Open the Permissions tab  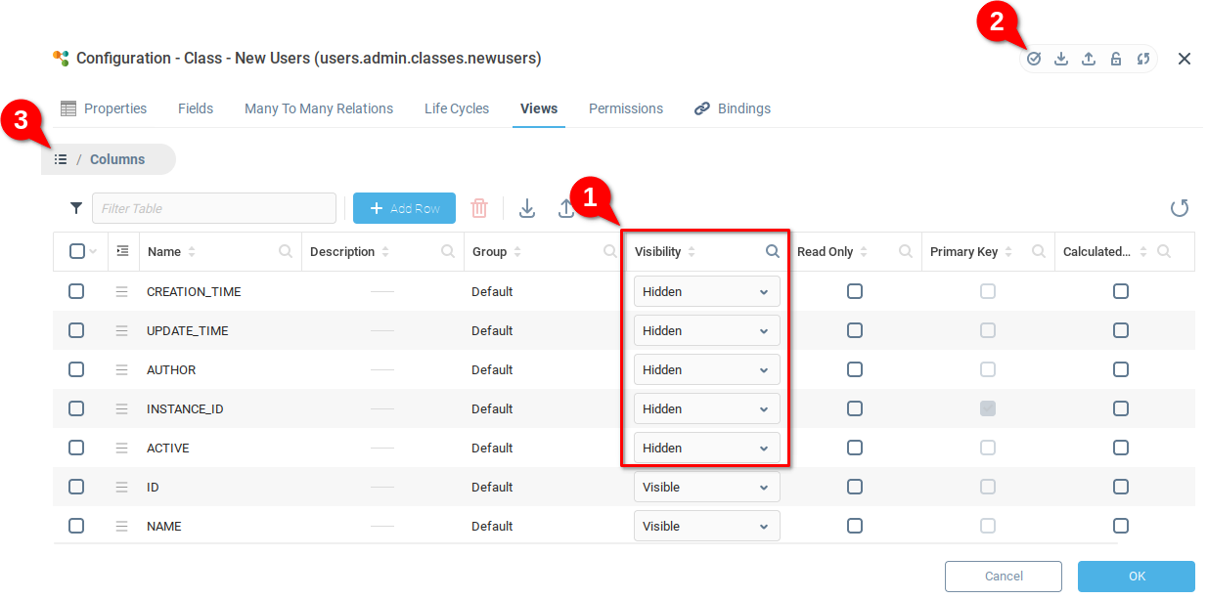point(626,108)
